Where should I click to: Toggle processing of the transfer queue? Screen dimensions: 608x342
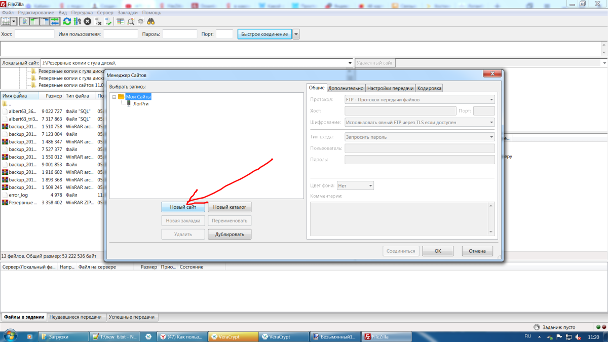click(77, 21)
